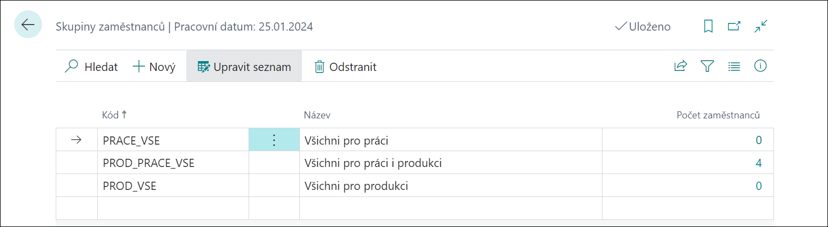Viewport: 828px width, 227px height.
Task: Open page in new window icon
Action: click(x=734, y=26)
